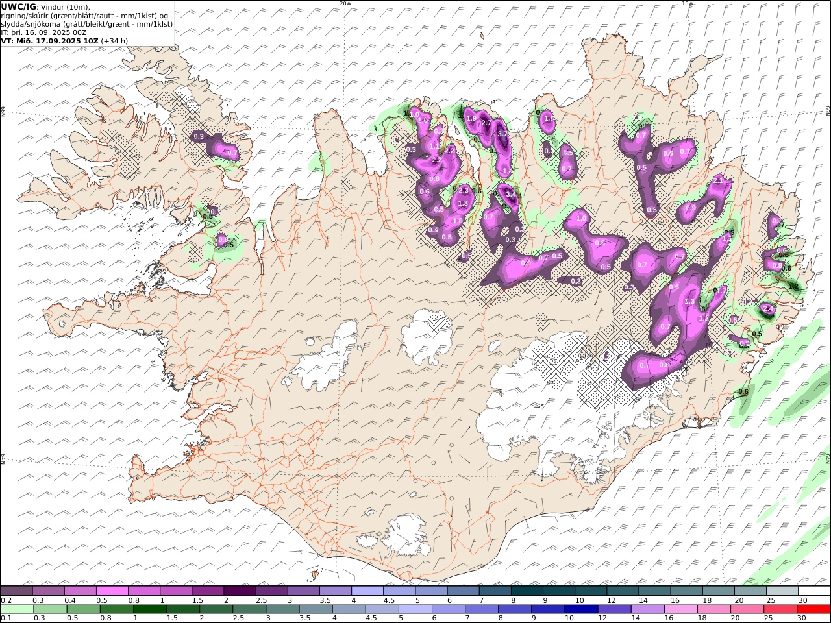Click the snow-scale swatch between 25 and 30
831x623 pixels.
click(x=782, y=591)
